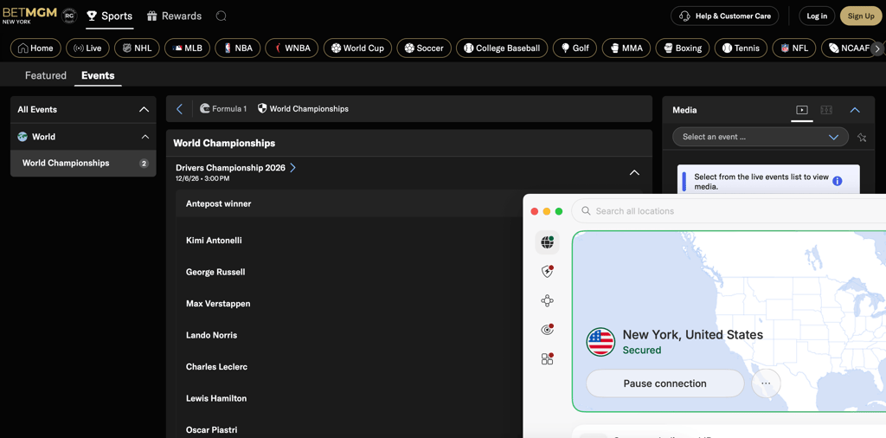Select Lewis Hamilton row

tap(350, 399)
